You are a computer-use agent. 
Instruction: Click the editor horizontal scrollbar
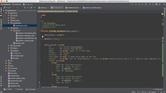coord(55,87)
